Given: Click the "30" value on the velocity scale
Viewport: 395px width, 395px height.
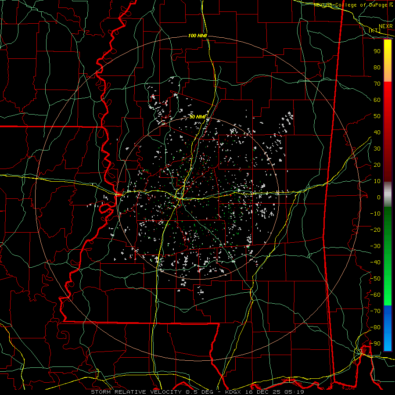Looking at the screenshot, I should click(377, 149).
